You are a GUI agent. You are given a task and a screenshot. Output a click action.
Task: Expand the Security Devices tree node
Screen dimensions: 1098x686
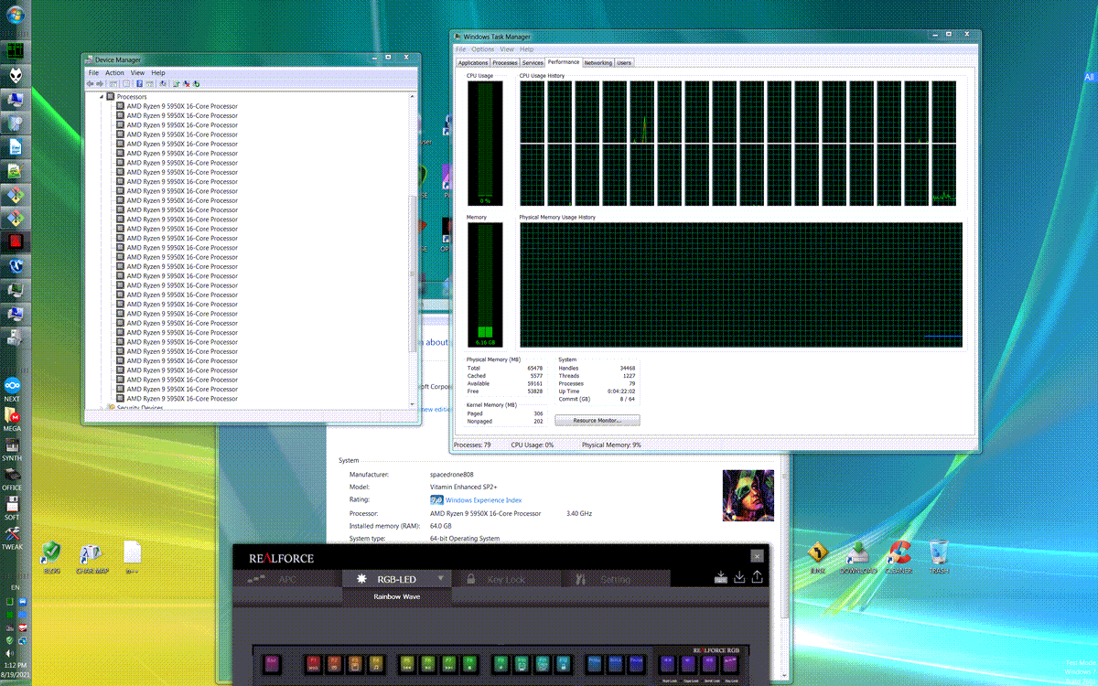pyautogui.click(x=102, y=408)
